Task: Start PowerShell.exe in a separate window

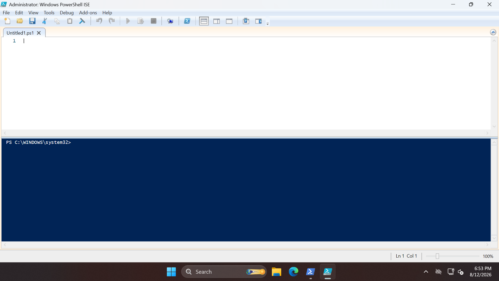Action: (x=187, y=21)
